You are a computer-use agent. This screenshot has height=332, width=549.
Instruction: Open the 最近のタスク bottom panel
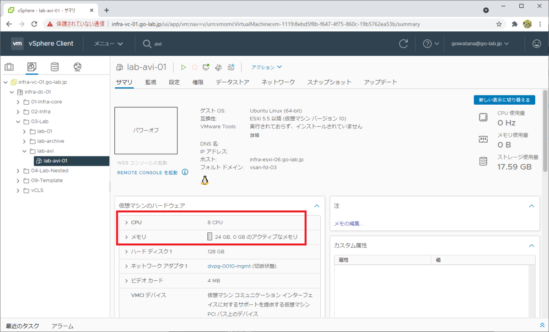click(x=22, y=326)
